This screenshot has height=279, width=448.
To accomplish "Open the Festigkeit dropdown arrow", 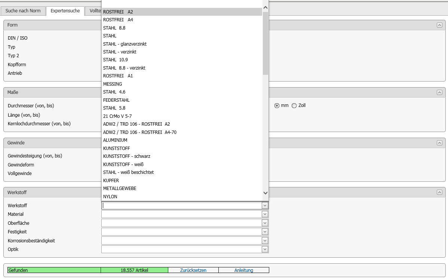I will point(265,232).
